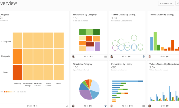Click the dark orange New Modocorp heatmap cell
Screen dimensions: 179x108
point(17,72)
